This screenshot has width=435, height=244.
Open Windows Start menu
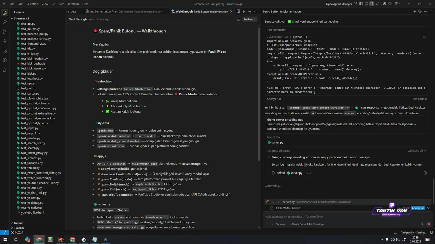point(5,240)
